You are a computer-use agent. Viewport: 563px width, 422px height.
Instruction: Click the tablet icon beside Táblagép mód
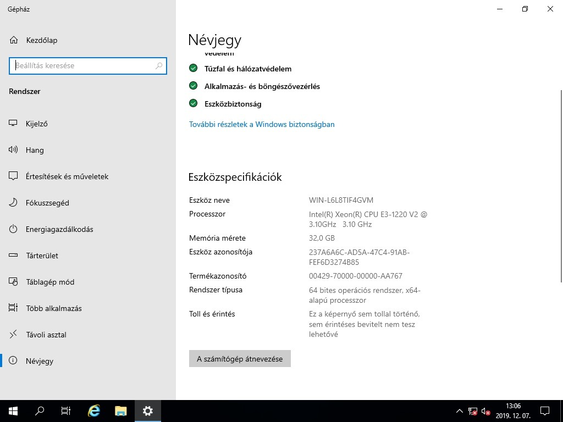pyautogui.click(x=13, y=282)
